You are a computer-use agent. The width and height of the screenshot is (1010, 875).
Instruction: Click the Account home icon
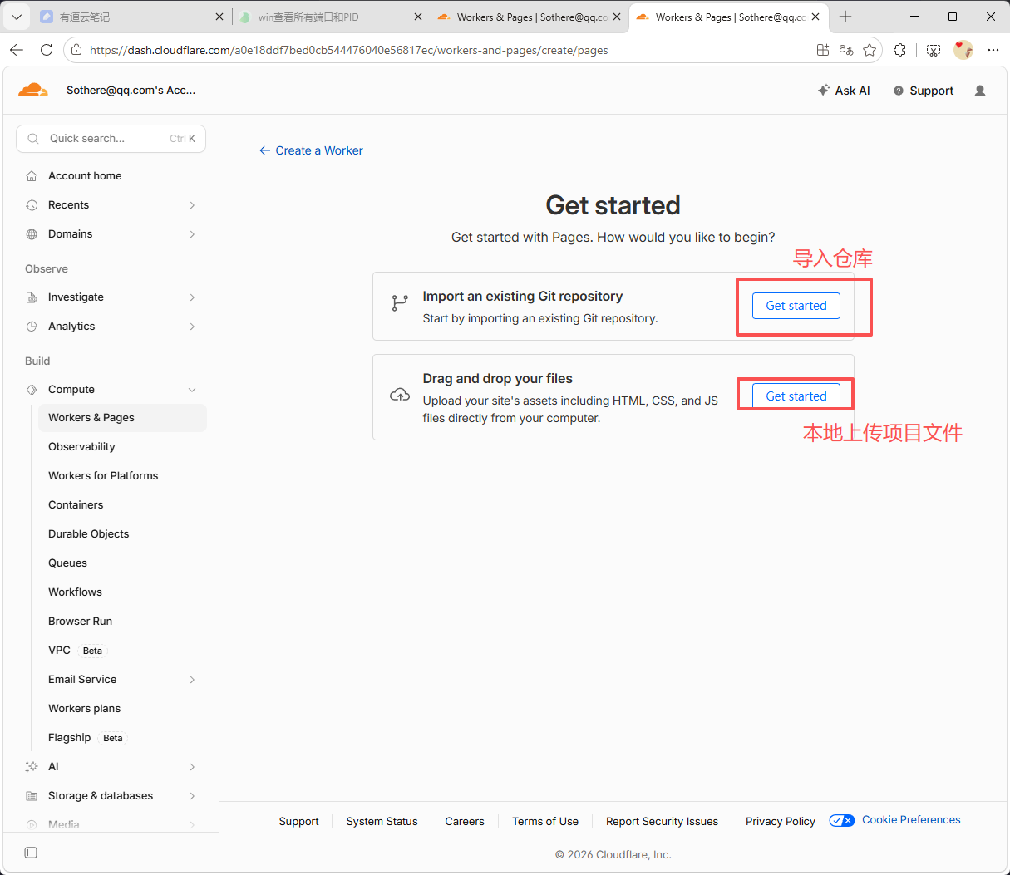pos(32,176)
